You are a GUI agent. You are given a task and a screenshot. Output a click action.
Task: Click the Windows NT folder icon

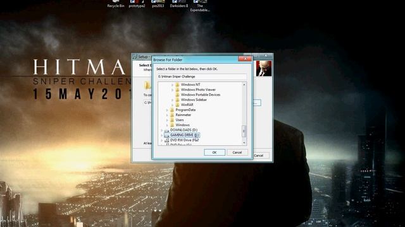pyautogui.click(x=177, y=84)
